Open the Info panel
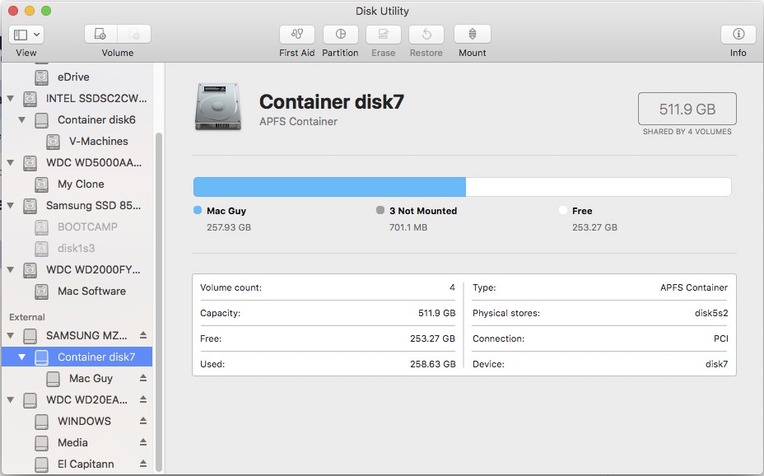 738,34
